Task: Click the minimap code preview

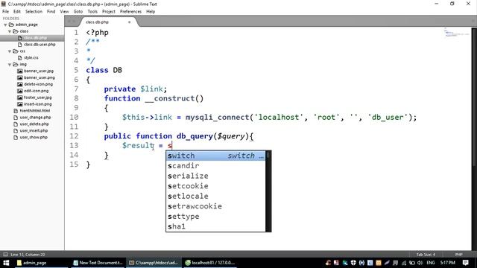Action: click(456, 32)
